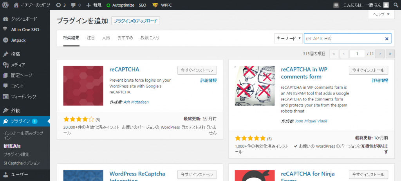Jump to last page of results

pos(390,54)
